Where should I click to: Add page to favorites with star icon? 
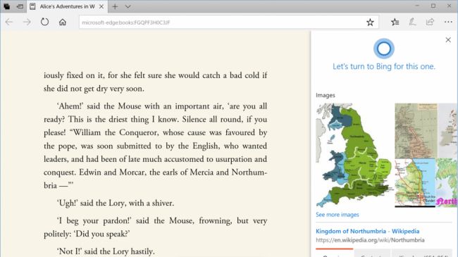tap(370, 23)
